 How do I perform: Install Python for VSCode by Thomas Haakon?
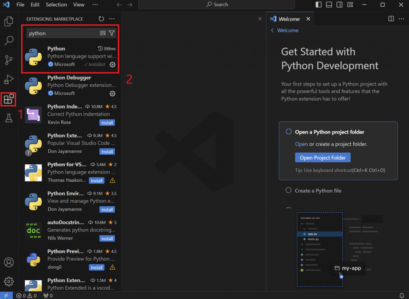click(97, 181)
